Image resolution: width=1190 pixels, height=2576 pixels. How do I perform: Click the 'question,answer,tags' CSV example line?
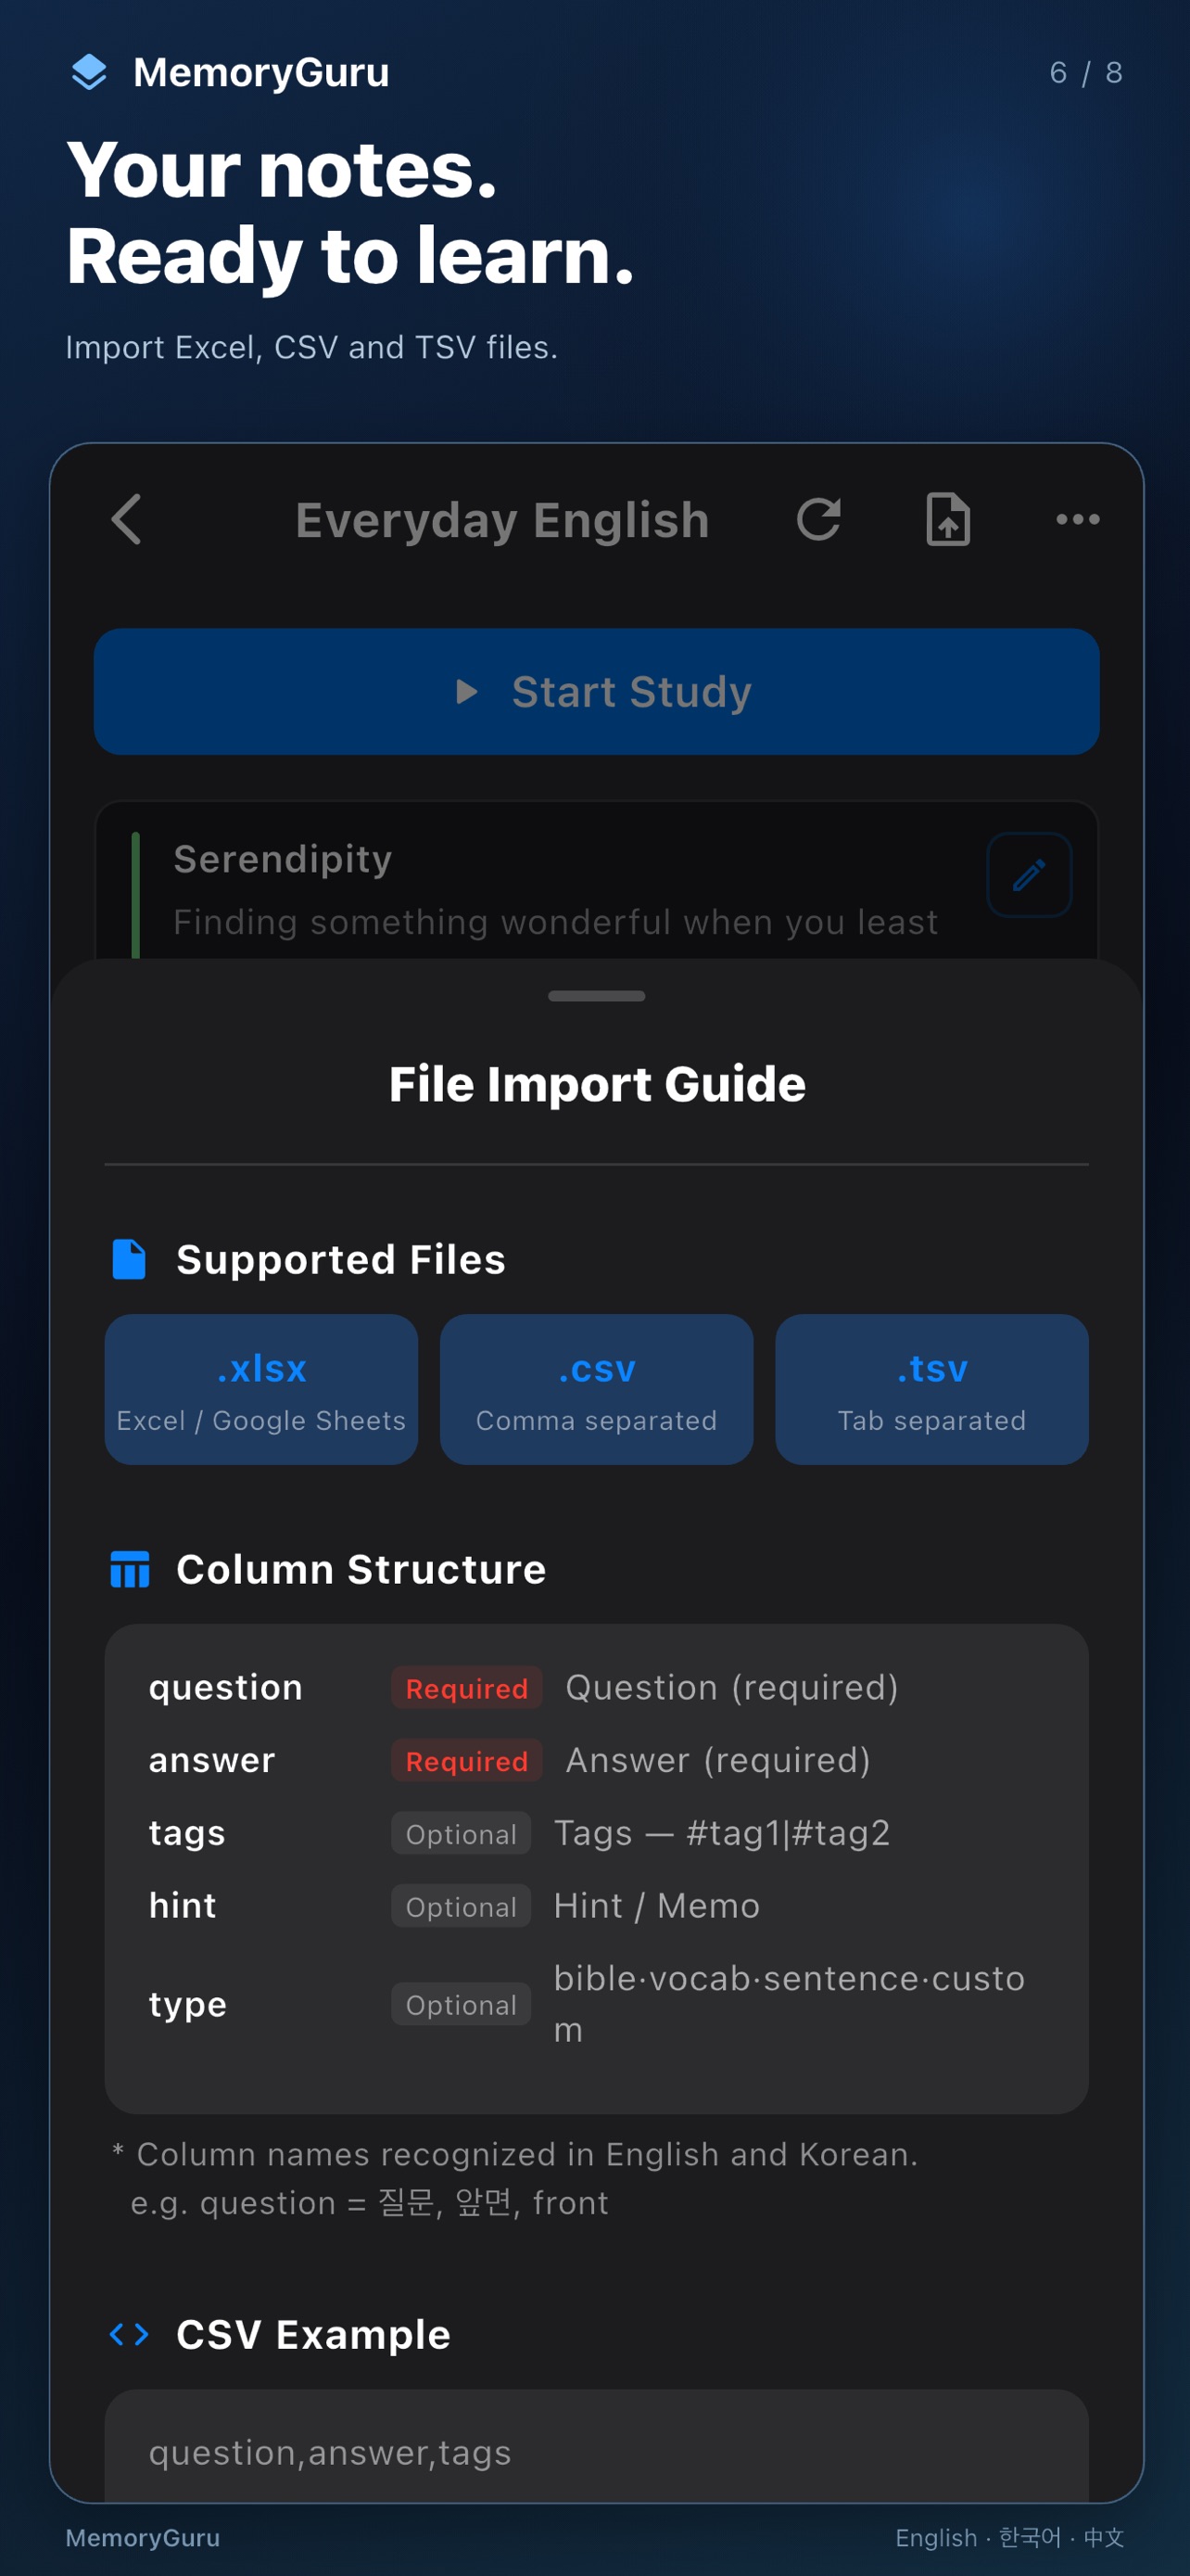coord(330,2452)
